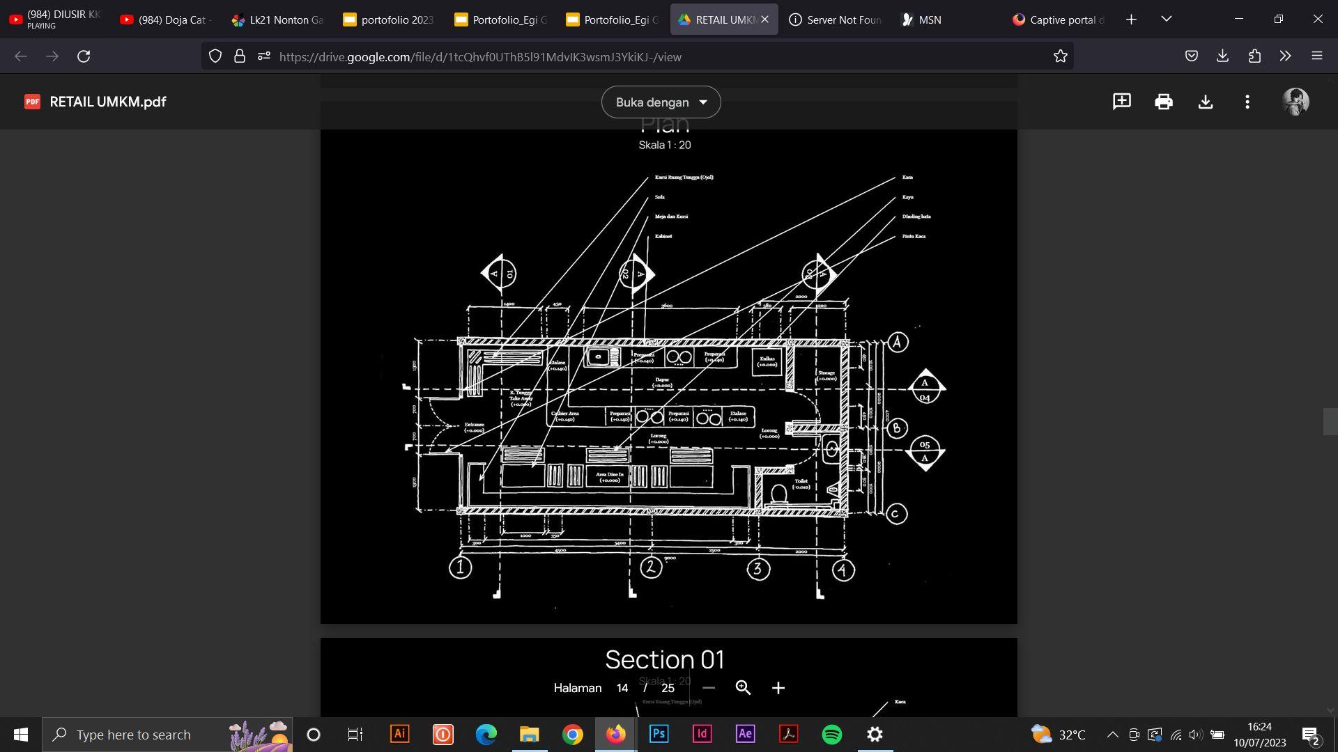1338x752 pixels.
Task: Open the list all tabs chevron
Action: click(1167, 19)
